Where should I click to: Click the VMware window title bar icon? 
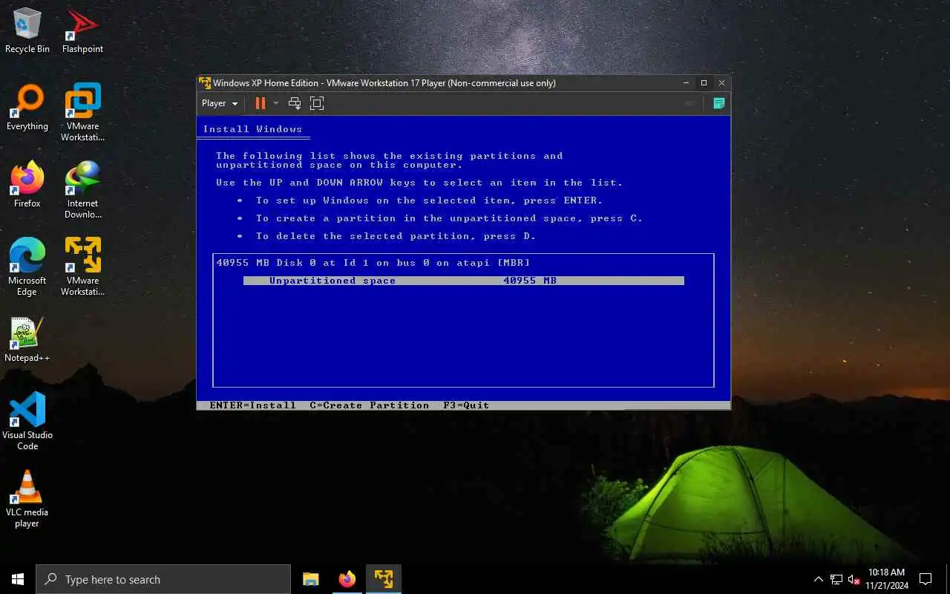(x=205, y=83)
